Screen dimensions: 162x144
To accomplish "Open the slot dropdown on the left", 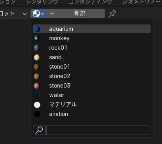I will point(14,13).
